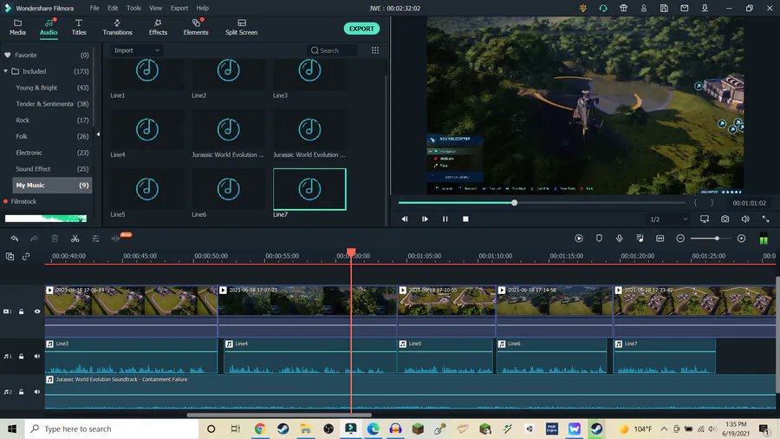Click the preview volume icon

(745, 219)
